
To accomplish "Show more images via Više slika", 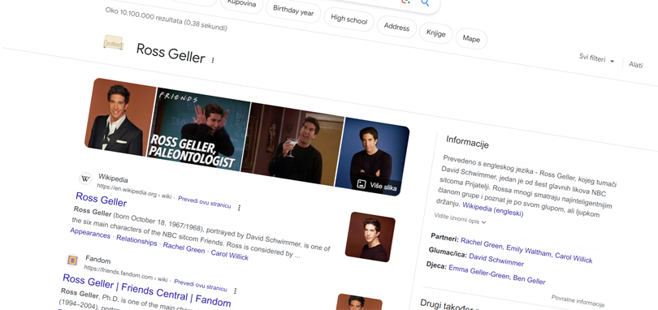I will [x=377, y=186].
